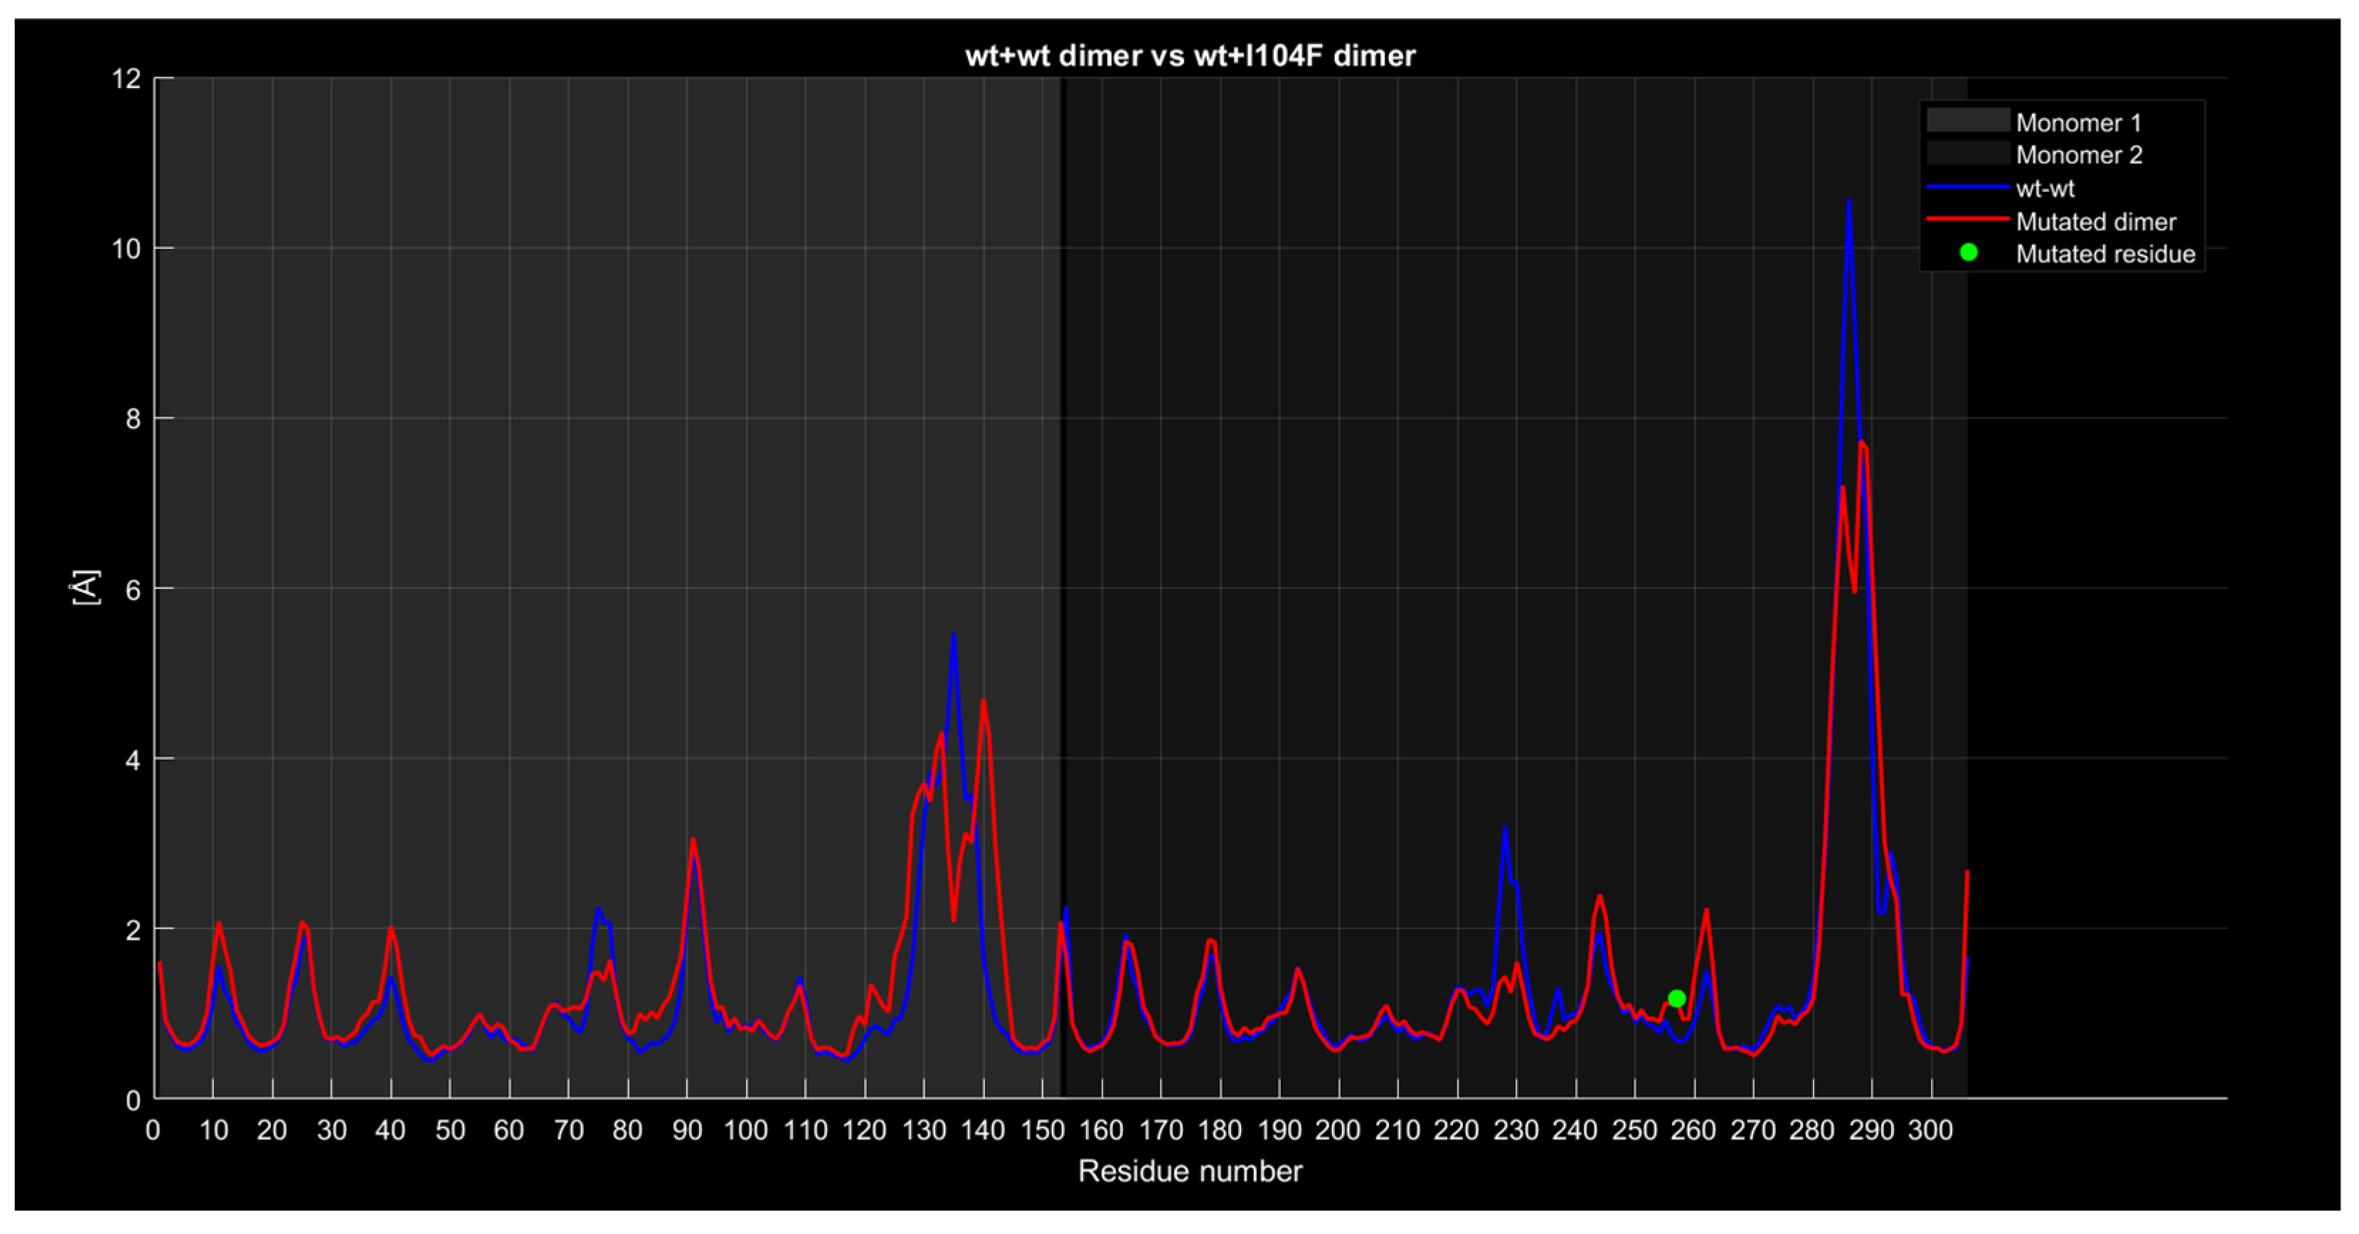Click the red Mutated dimer line sample in legend
Viewport: 2359px width, 1234px height.
(1967, 220)
